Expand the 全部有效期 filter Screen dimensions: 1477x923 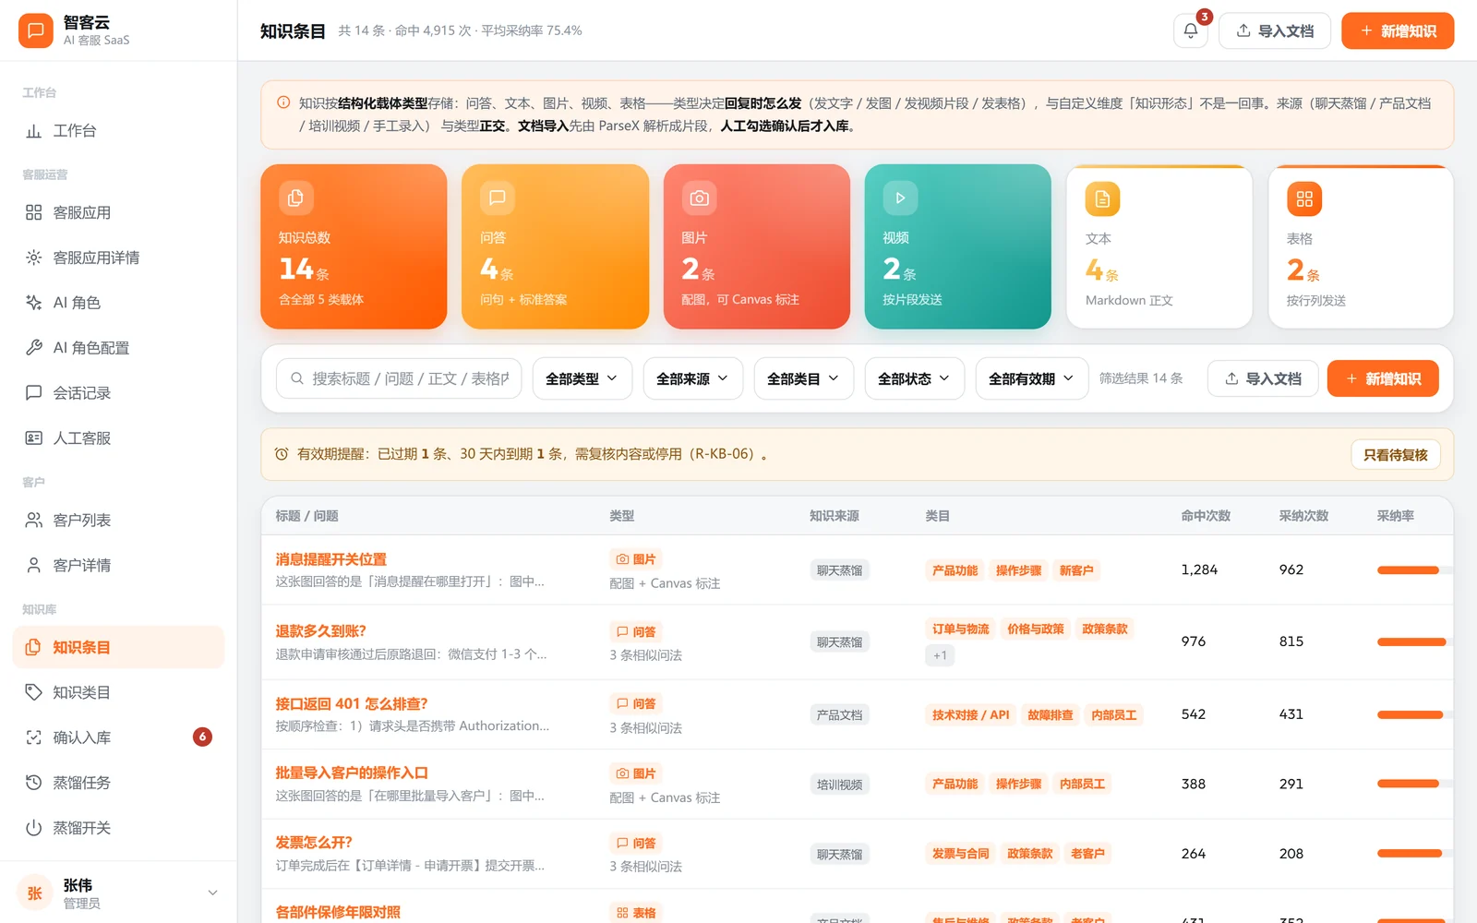point(1031,378)
